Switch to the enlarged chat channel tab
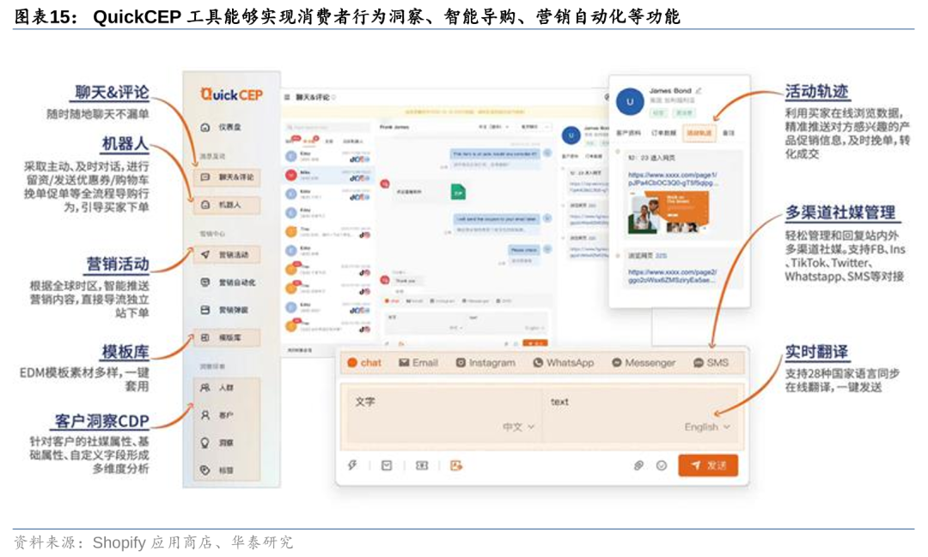This screenshot has height=557, width=928. click(x=364, y=362)
